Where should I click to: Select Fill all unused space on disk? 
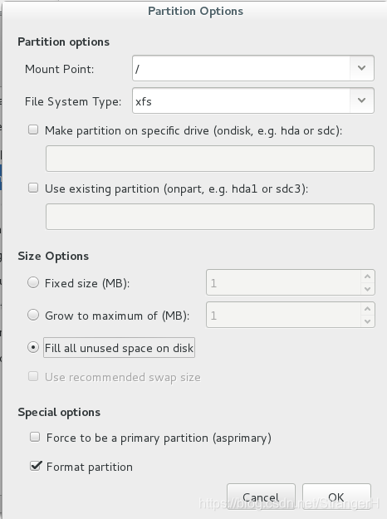(33, 347)
